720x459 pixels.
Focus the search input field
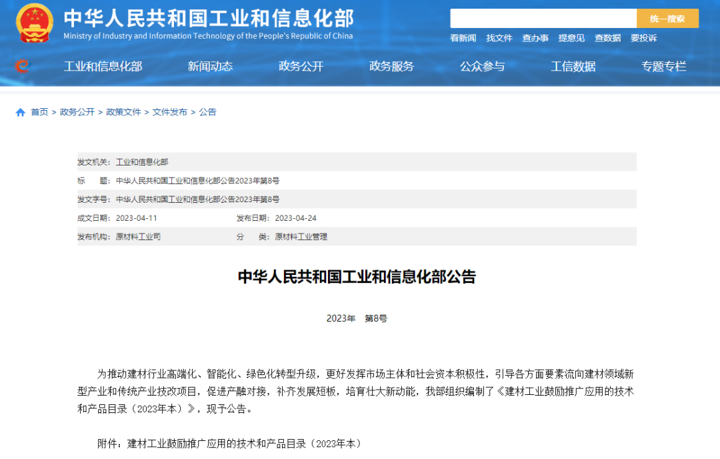(x=543, y=19)
